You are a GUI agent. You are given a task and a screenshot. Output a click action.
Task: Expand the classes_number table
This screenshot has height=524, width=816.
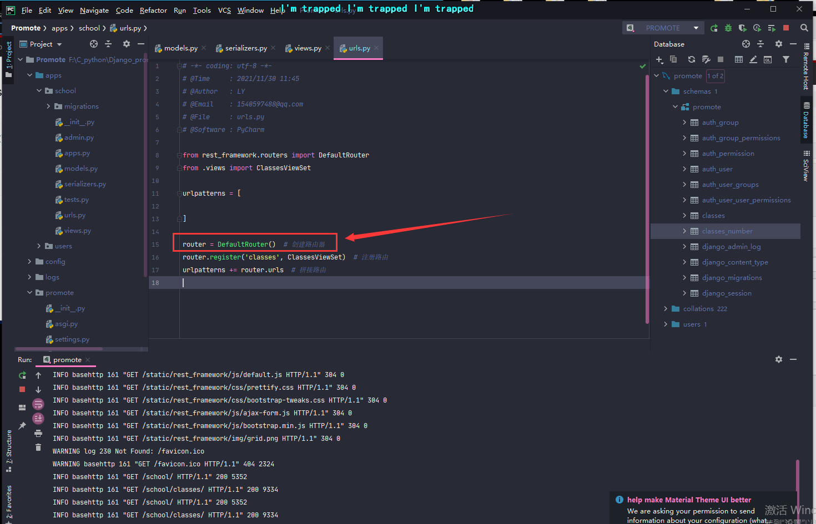pyautogui.click(x=684, y=231)
